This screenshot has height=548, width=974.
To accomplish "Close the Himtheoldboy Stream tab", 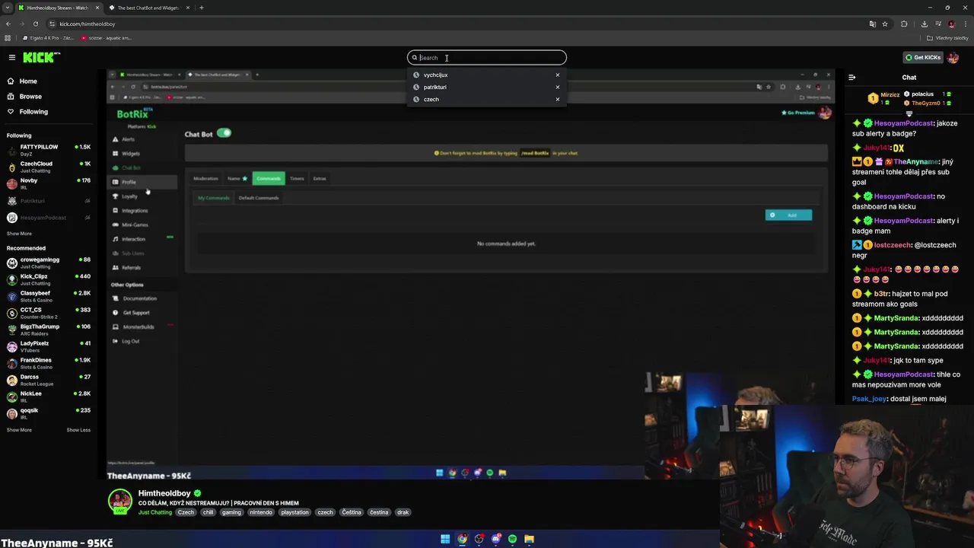I will pos(97,8).
